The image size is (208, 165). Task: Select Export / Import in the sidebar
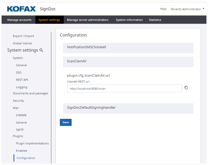[23, 36]
